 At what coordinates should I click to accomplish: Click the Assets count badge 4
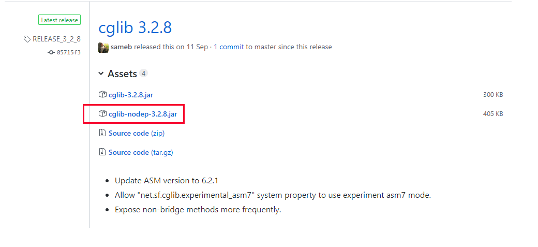pyautogui.click(x=144, y=73)
